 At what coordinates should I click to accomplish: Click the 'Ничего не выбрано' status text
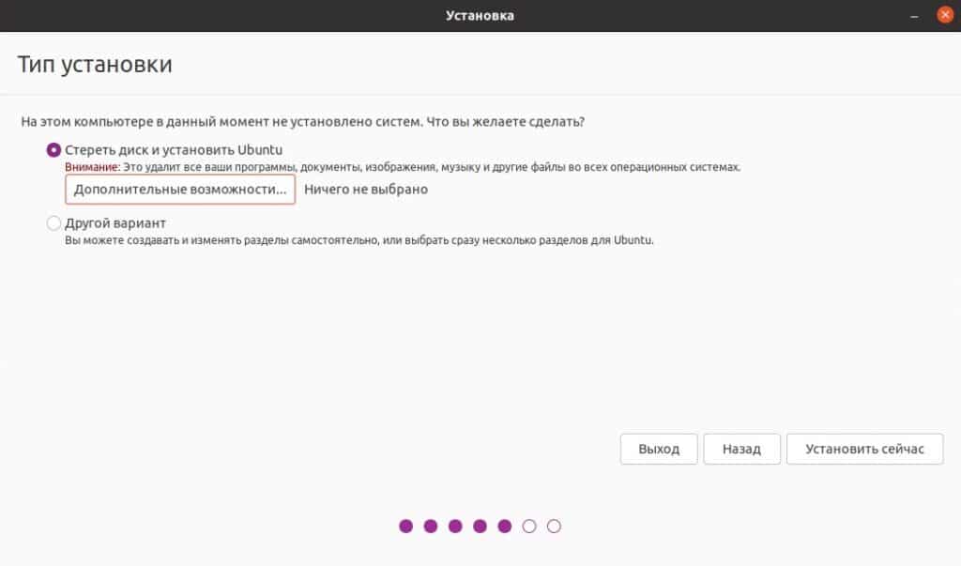click(366, 190)
